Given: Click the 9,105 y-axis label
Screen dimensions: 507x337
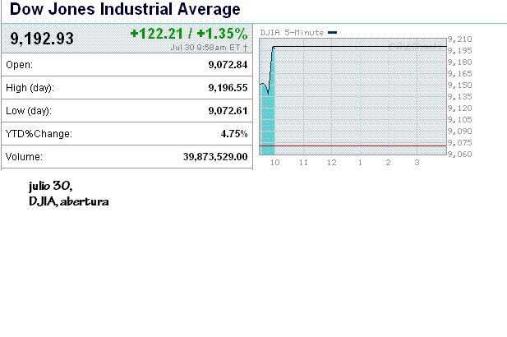Looking at the screenshot, I should pos(460,120).
